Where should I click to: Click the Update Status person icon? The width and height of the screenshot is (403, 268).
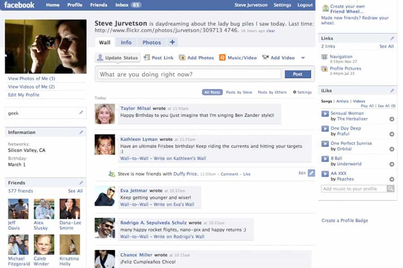pyautogui.click(x=100, y=58)
